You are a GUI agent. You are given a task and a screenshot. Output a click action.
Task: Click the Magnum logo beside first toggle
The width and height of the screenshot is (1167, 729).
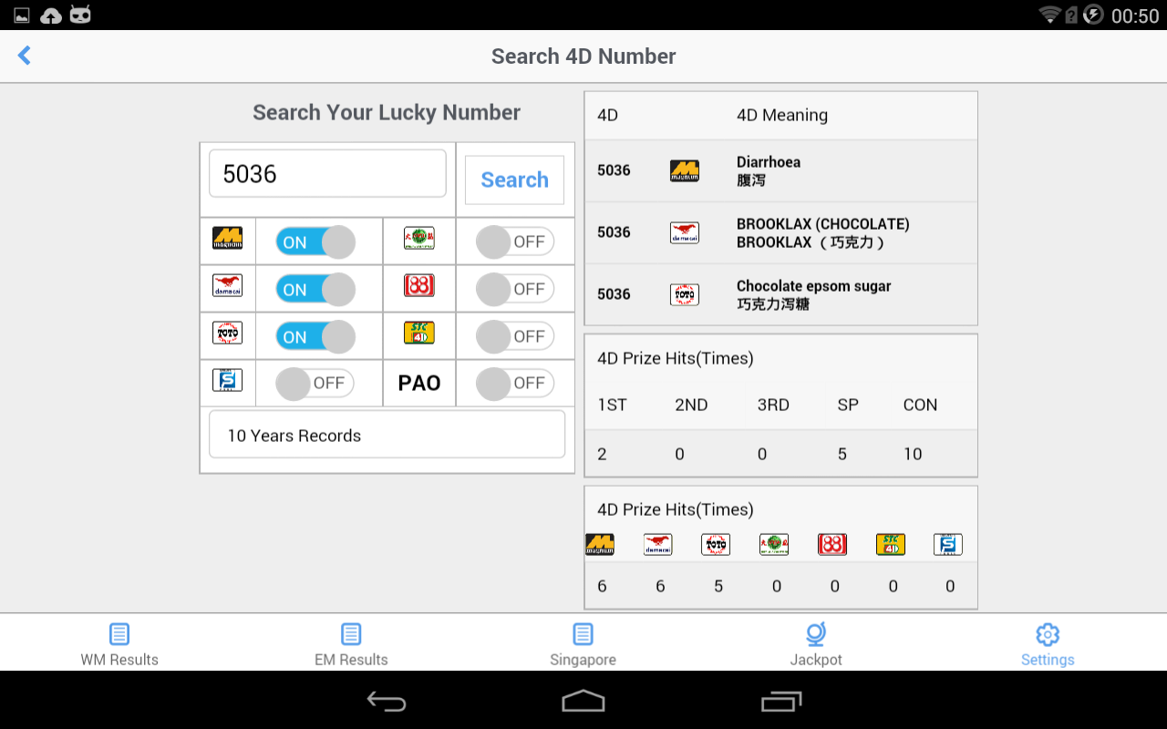[227, 239]
